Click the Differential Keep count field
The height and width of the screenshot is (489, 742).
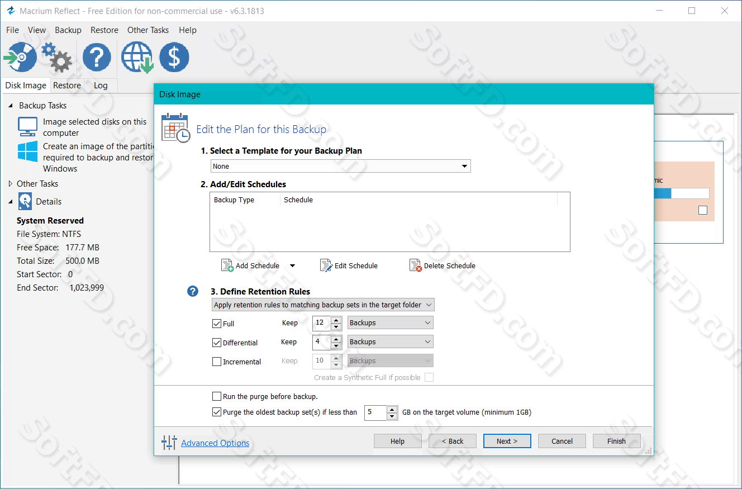pos(321,341)
